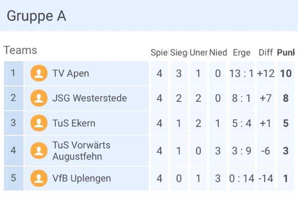Screen dimensions: 298x197
Task: Click the TuS Ekern team avatar icon
Action: click(39, 123)
